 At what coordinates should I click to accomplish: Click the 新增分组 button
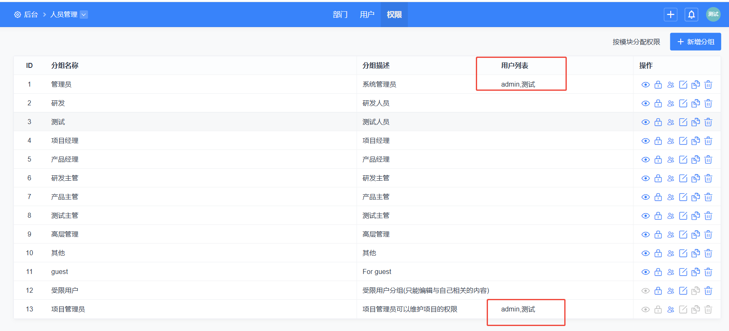point(695,42)
